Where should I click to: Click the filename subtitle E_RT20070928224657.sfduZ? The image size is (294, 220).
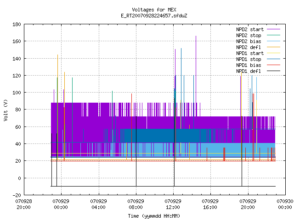pyautogui.click(x=154, y=16)
